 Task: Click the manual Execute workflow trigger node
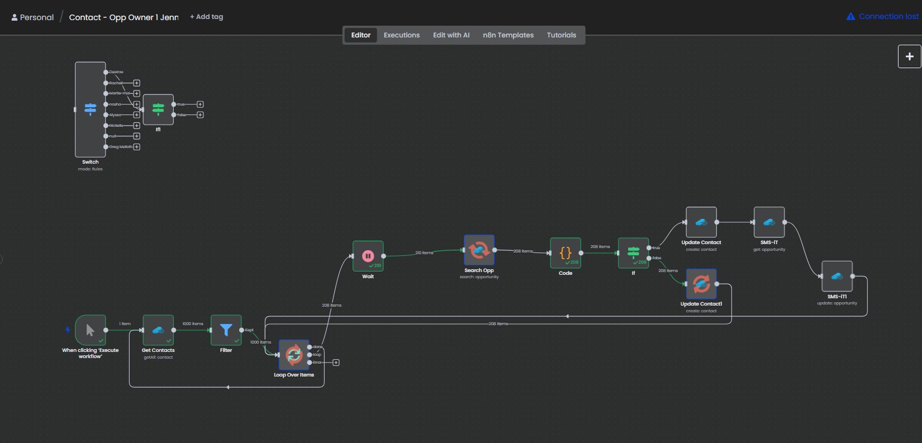(x=90, y=330)
